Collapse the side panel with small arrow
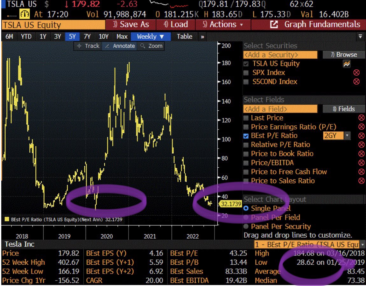The height and width of the screenshot is (286, 366). 360,36
